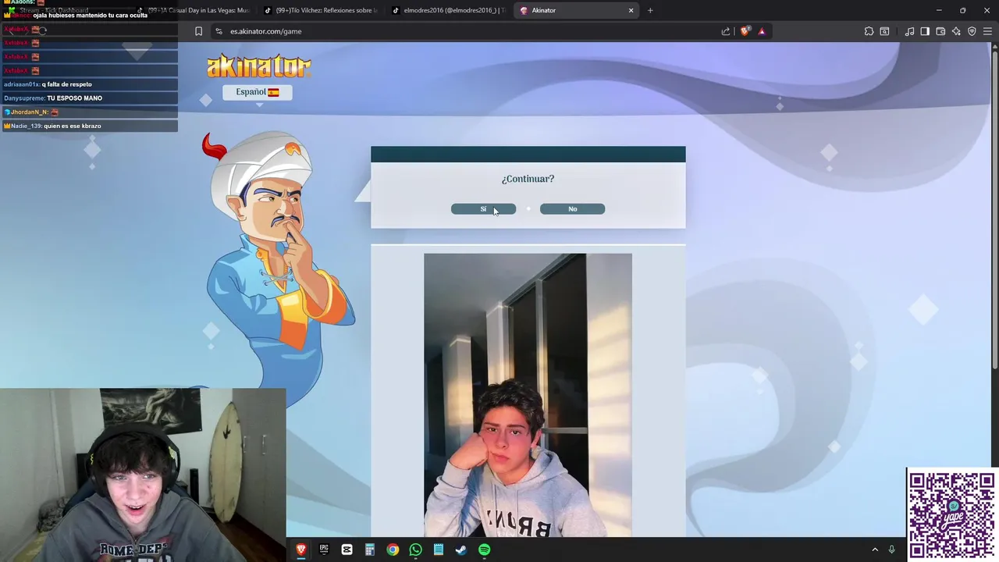This screenshot has width=999, height=562.
Task: Open the browser extensions puzzle icon
Action: (869, 31)
